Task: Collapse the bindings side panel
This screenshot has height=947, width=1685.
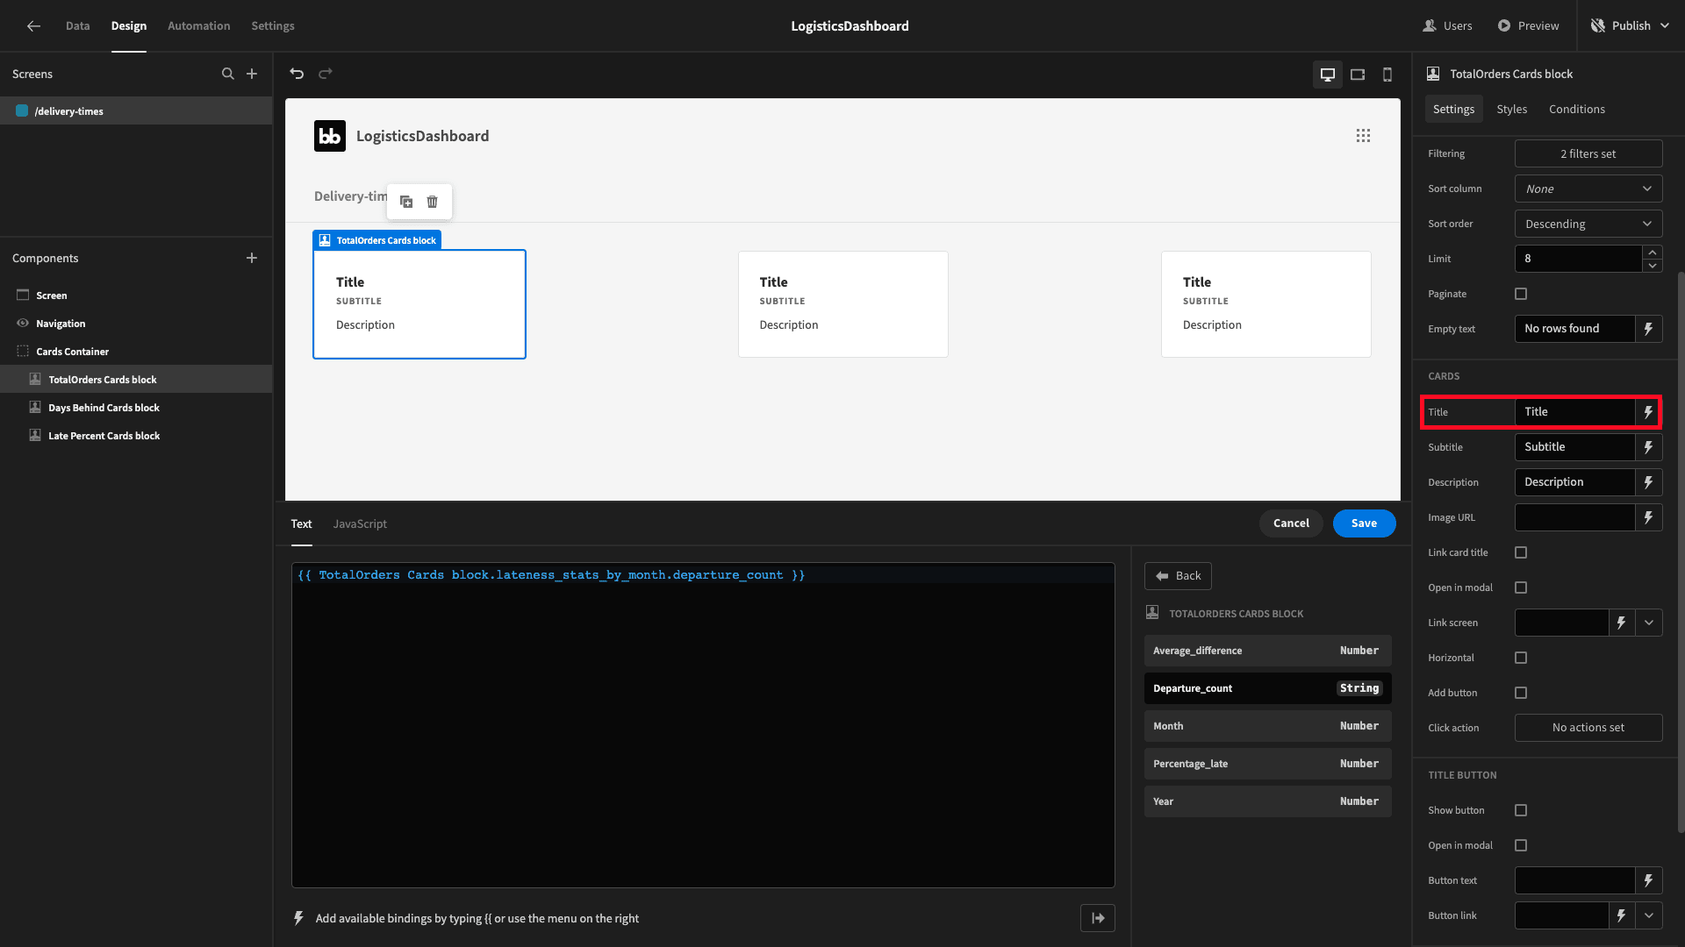Action: [1098, 918]
